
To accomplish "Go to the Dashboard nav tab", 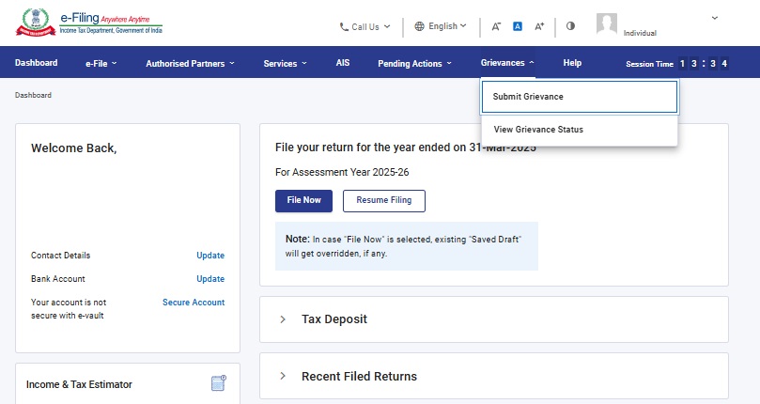I will (37, 63).
